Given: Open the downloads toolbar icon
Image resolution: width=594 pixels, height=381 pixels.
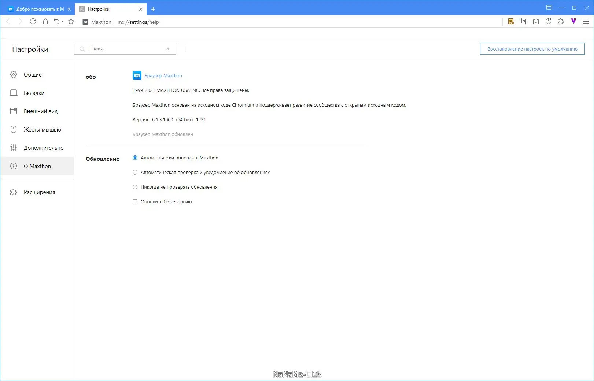Looking at the screenshot, I should (x=536, y=21).
